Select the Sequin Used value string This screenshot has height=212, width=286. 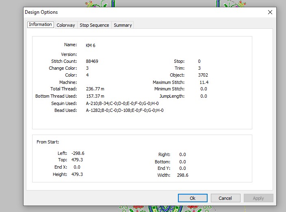[x=122, y=103]
